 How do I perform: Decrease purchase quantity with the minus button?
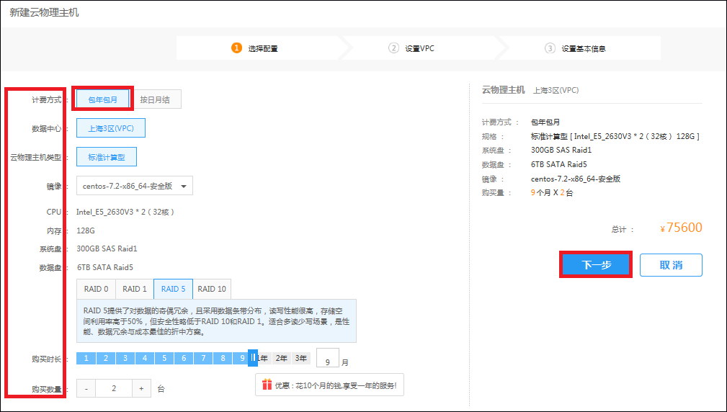[86, 388]
